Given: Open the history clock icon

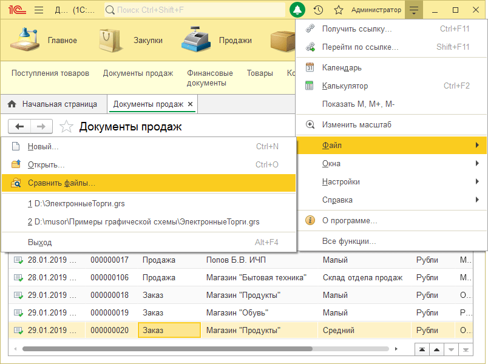Looking at the screenshot, I should coord(318,10).
